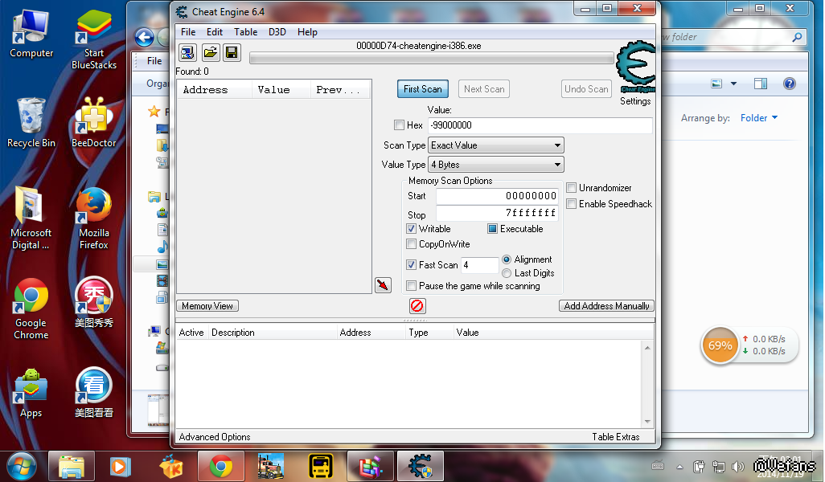Enable Speedhack checkbox
This screenshot has height=482, width=825.
pos(572,204)
